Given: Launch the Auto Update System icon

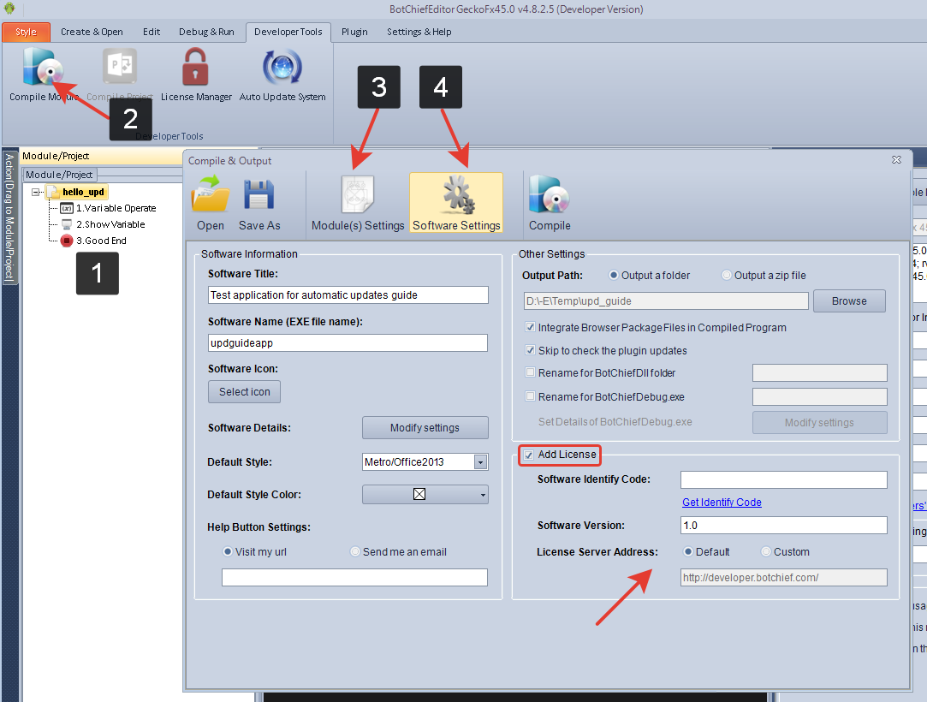Looking at the screenshot, I should pyautogui.click(x=282, y=69).
